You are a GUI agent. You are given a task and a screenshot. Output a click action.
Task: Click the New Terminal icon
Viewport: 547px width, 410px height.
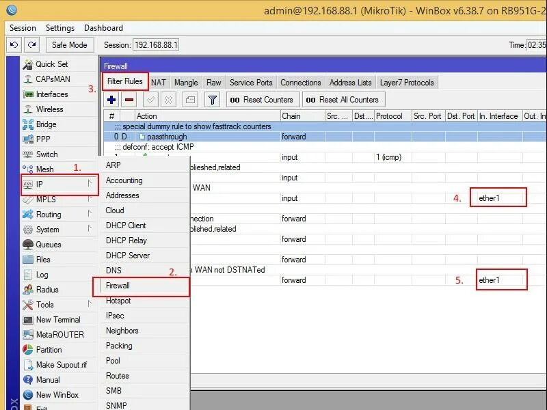[x=28, y=320]
